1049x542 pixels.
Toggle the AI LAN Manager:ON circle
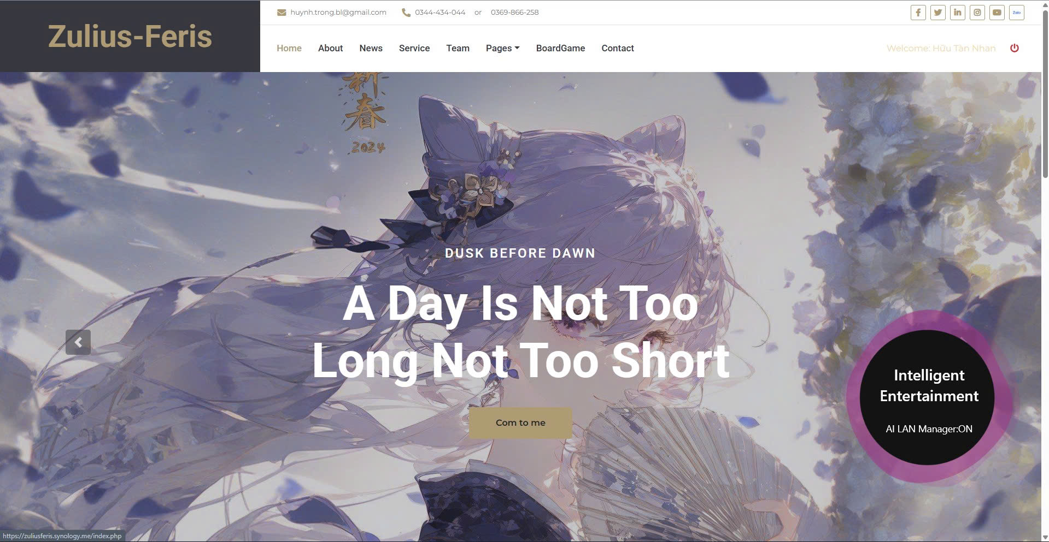(928, 397)
